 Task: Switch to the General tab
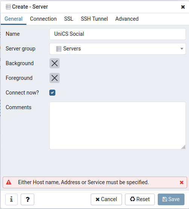point(14,19)
